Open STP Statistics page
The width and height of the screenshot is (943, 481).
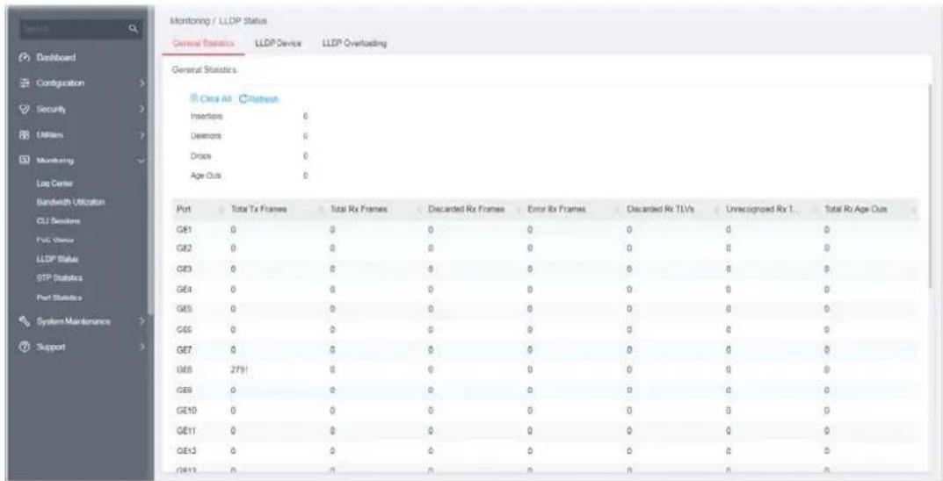click(x=59, y=278)
